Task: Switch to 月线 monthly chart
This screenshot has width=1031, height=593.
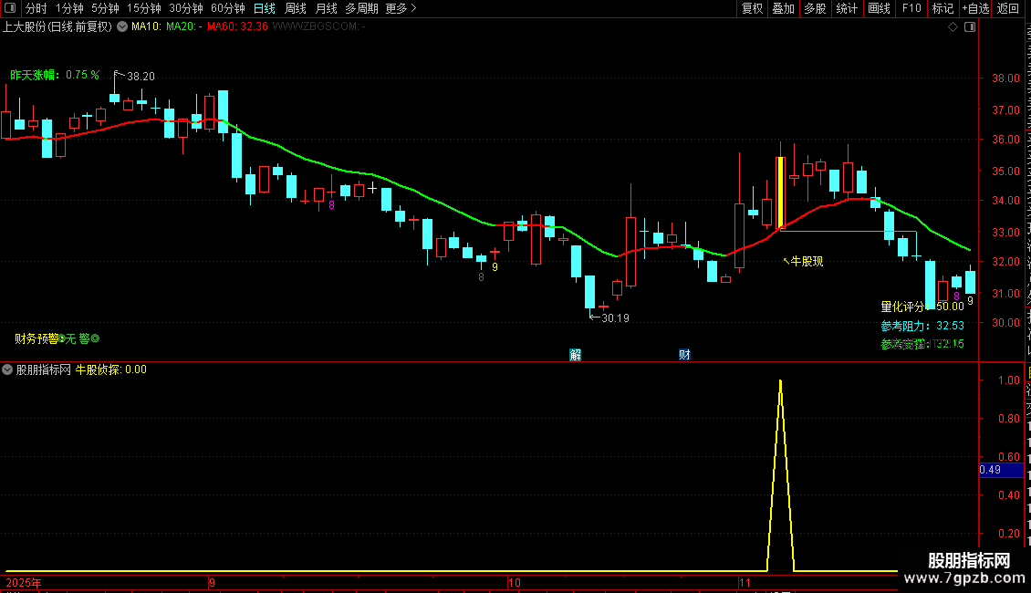Action: tap(326, 8)
